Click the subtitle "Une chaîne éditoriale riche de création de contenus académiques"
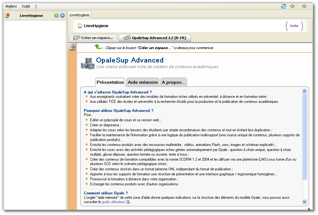The image size is (318, 215). (157, 67)
